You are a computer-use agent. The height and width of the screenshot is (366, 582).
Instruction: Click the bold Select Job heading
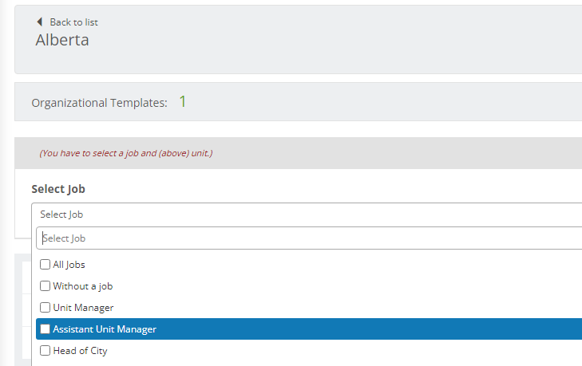point(58,189)
